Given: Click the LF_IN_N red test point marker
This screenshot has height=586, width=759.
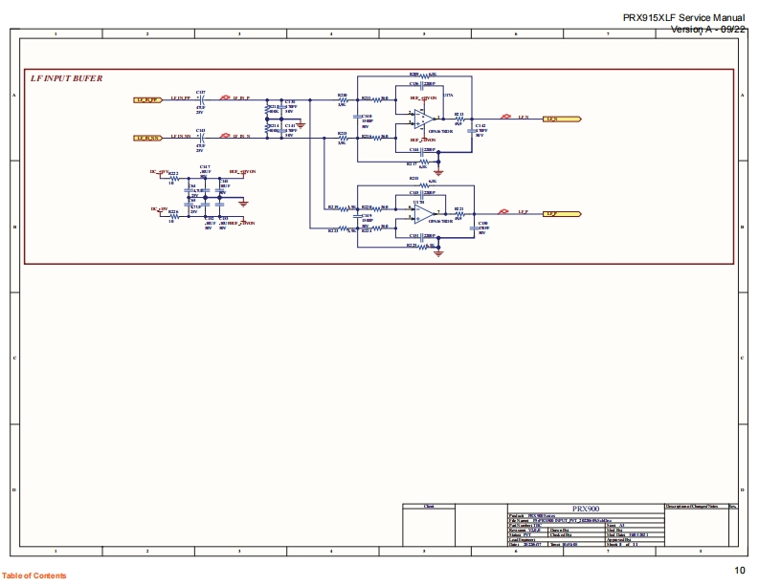Looking at the screenshot, I should pyautogui.click(x=225, y=138).
